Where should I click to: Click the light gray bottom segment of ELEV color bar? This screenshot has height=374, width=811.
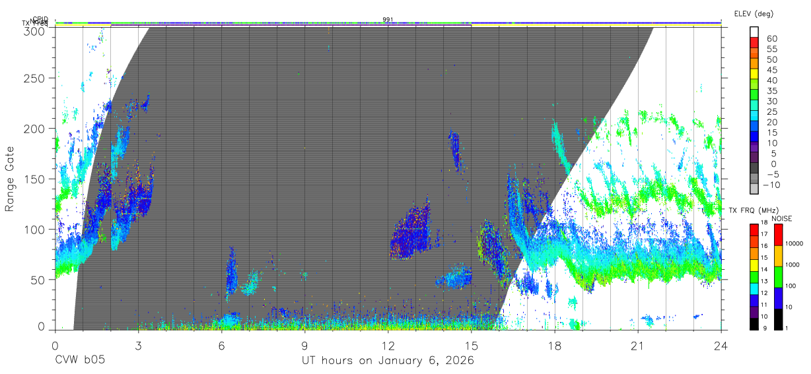[x=754, y=189]
